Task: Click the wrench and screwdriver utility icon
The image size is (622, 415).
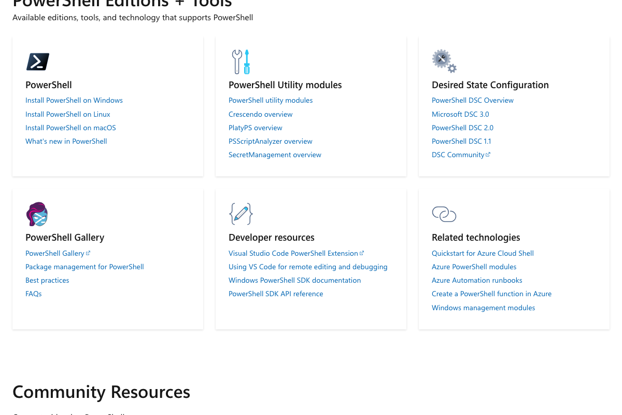Action: pyautogui.click(x=241, y=62)
